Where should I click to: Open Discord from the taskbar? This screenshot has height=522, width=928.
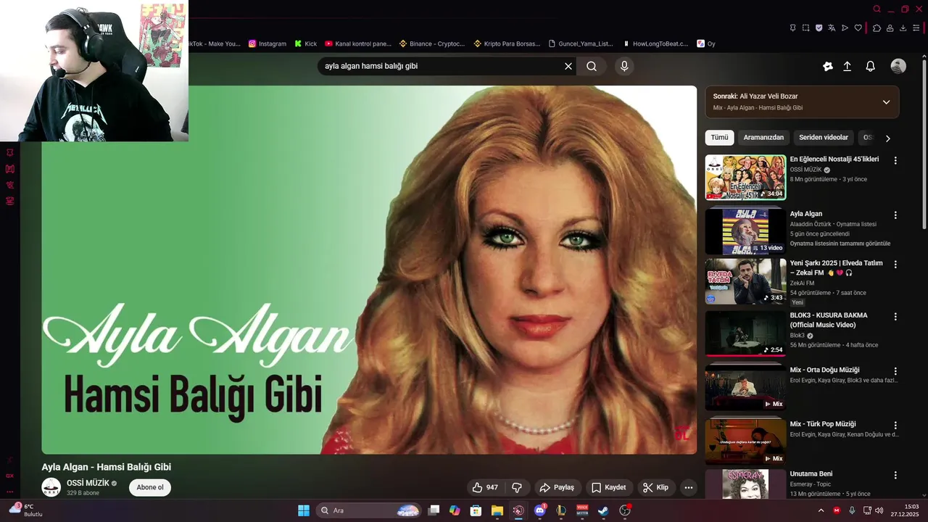click(x=539, y=510)
